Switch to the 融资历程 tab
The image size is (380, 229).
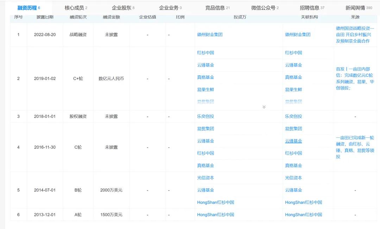coord(28,8)
